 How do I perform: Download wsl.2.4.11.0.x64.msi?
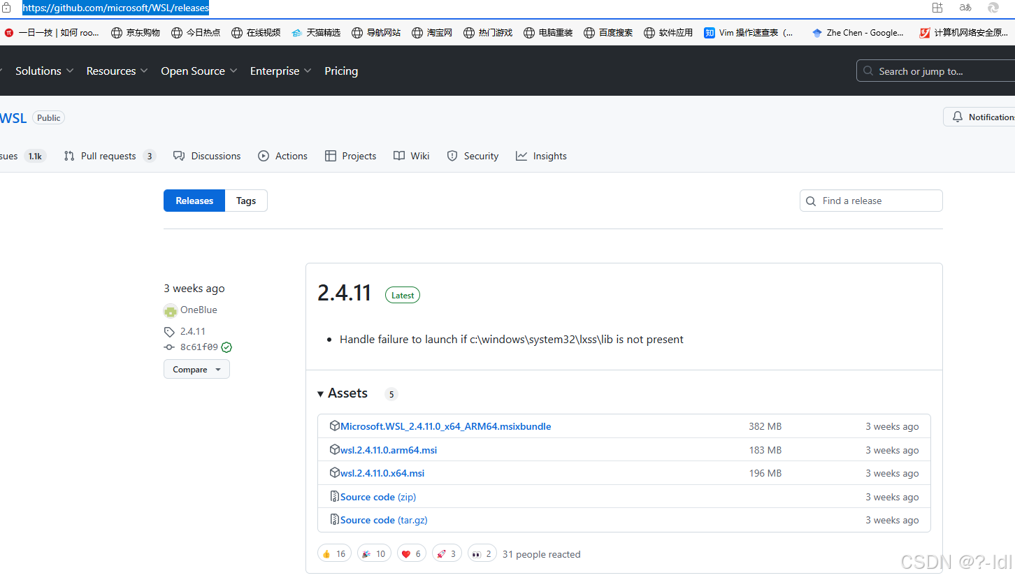pyautogui.click(x=382, y=473)
